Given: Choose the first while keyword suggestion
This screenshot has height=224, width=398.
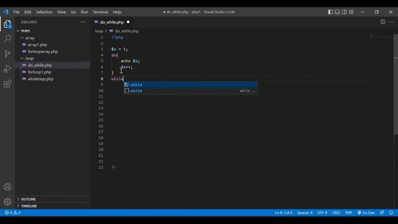Looking at the screenshot, I should pyautogui.click(x=190, y=85).
